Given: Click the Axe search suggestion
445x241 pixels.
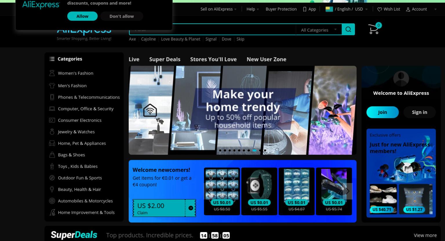Looking at the screenshot, I should [x=132, y=39].
